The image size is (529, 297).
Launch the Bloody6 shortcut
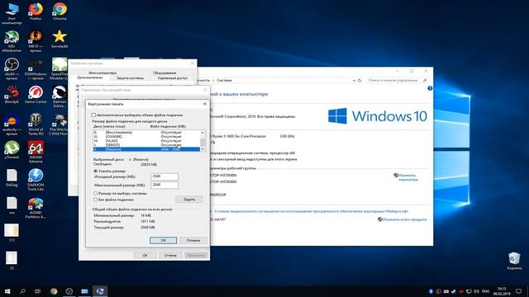pyautogui.click(x=12, y=94)
